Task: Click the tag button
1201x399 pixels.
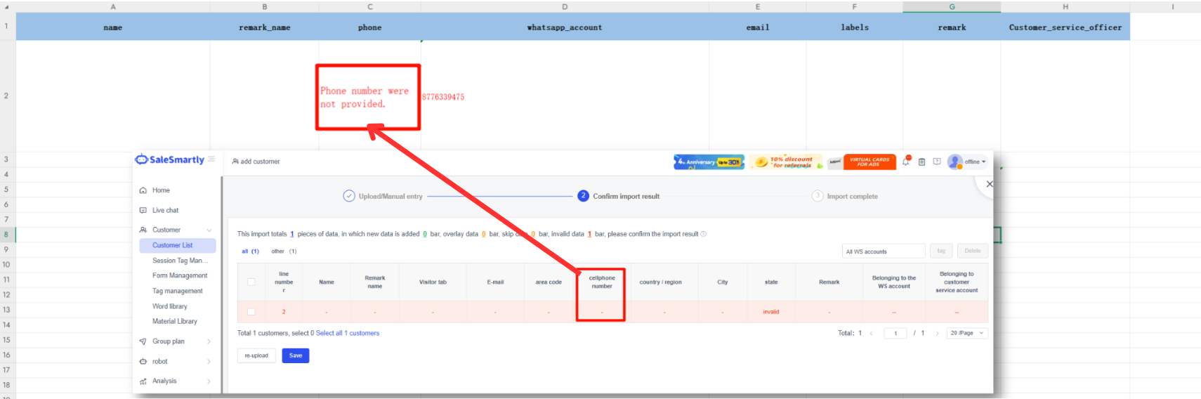Action: 941,251
